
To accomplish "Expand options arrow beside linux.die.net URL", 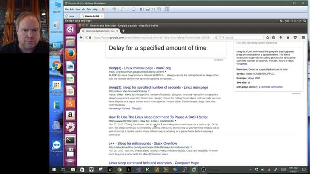I will pos(149,91).
